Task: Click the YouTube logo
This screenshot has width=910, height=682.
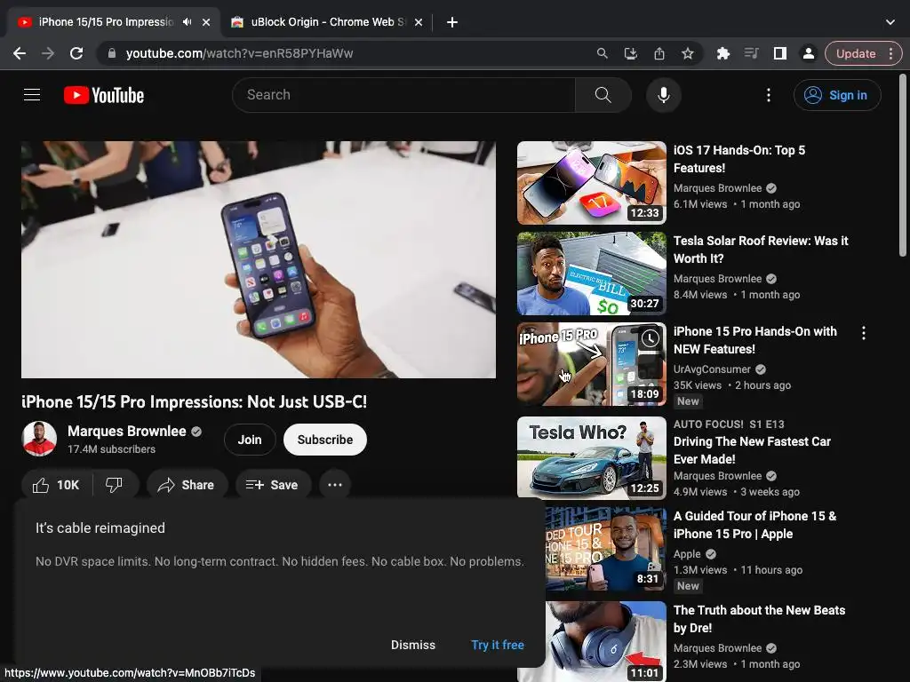Action: pyautogui.click(x=104, y=95)
